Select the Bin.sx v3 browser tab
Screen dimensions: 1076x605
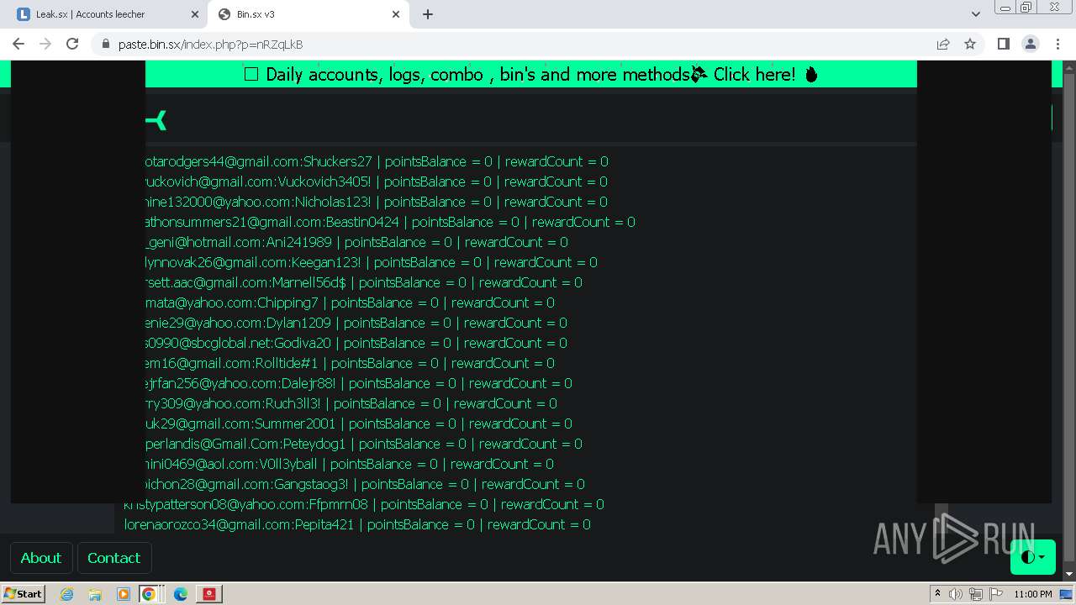coord(309,14)
